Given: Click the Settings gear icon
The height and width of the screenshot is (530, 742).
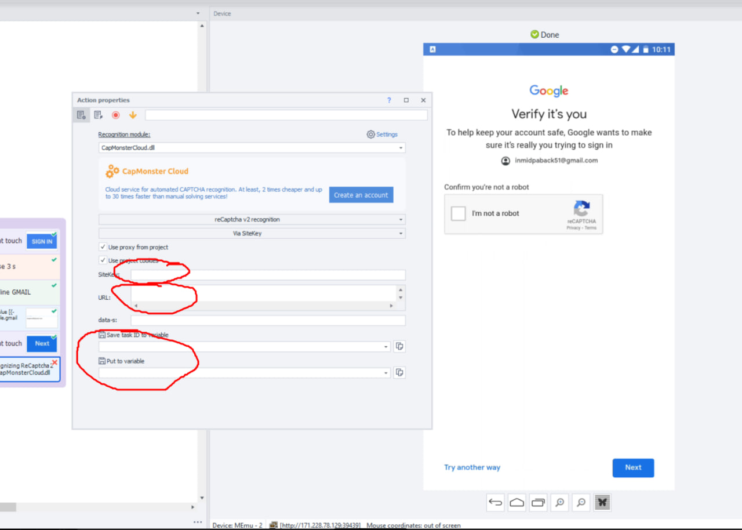Looking at the screenshot, I should point(371,135).
